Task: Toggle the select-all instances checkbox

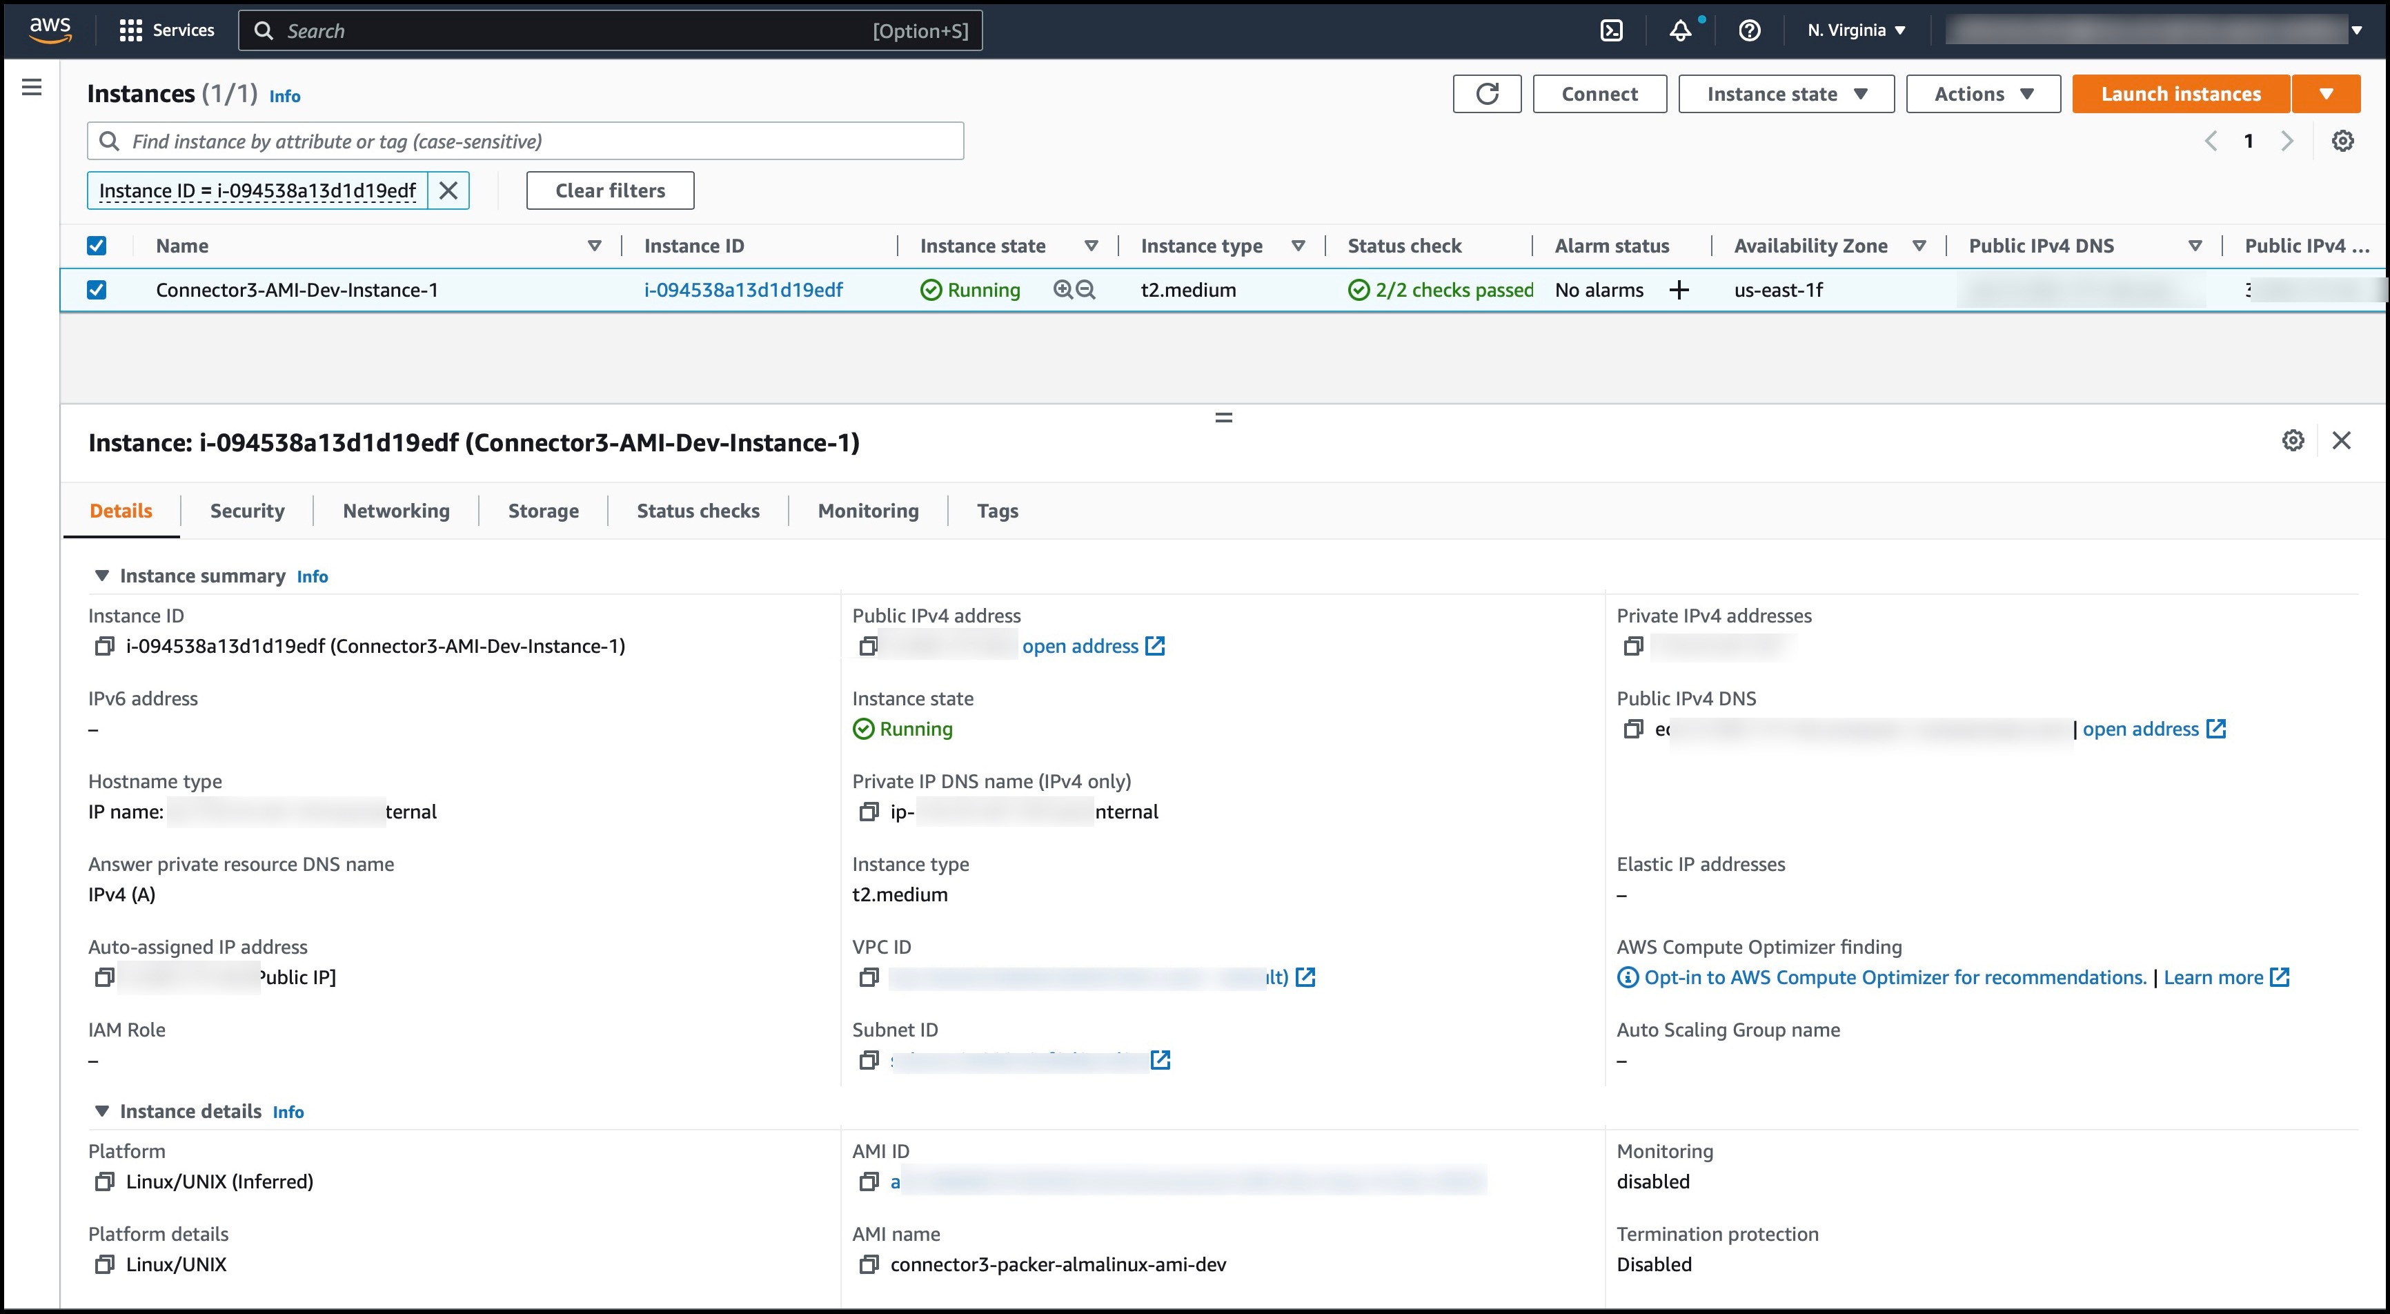Action: pyautogui.click(x=97, y=245)
